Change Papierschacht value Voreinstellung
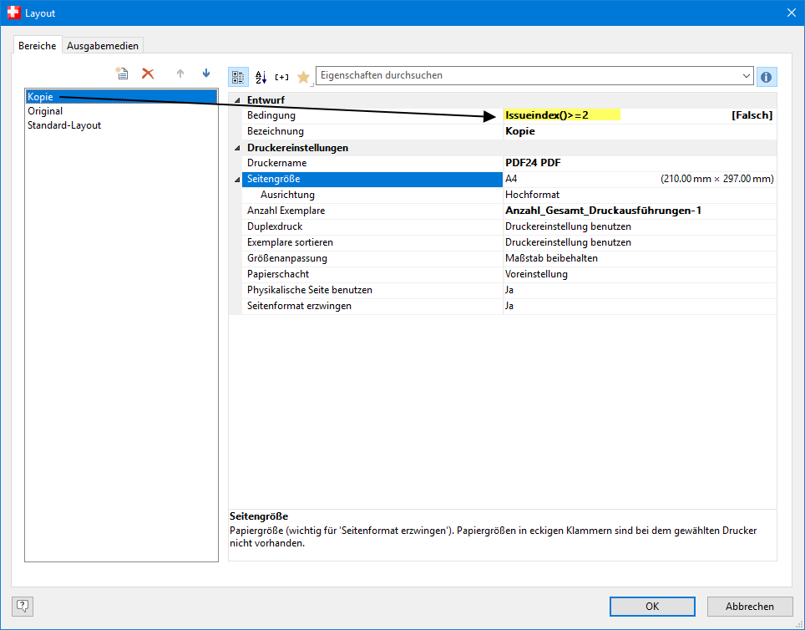Image resolution: width=805 pixels, height=630 pixels. coord(536,274)
